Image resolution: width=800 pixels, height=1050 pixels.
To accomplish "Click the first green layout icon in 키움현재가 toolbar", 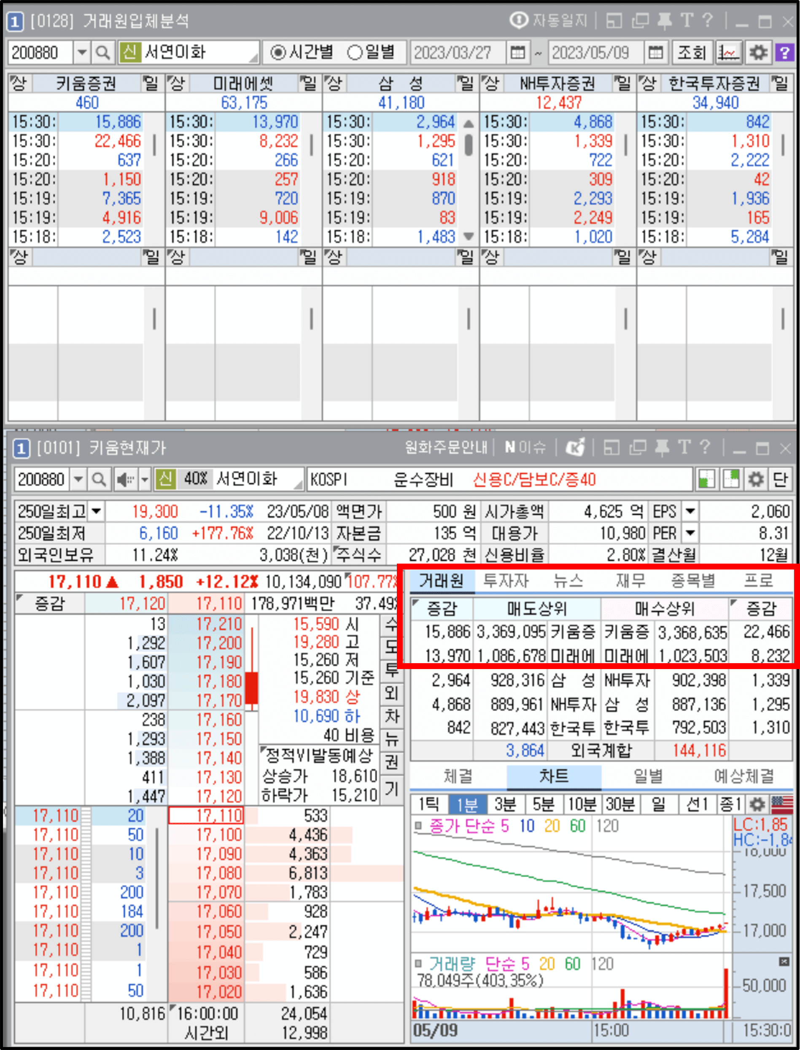I will tap(707, 479).
